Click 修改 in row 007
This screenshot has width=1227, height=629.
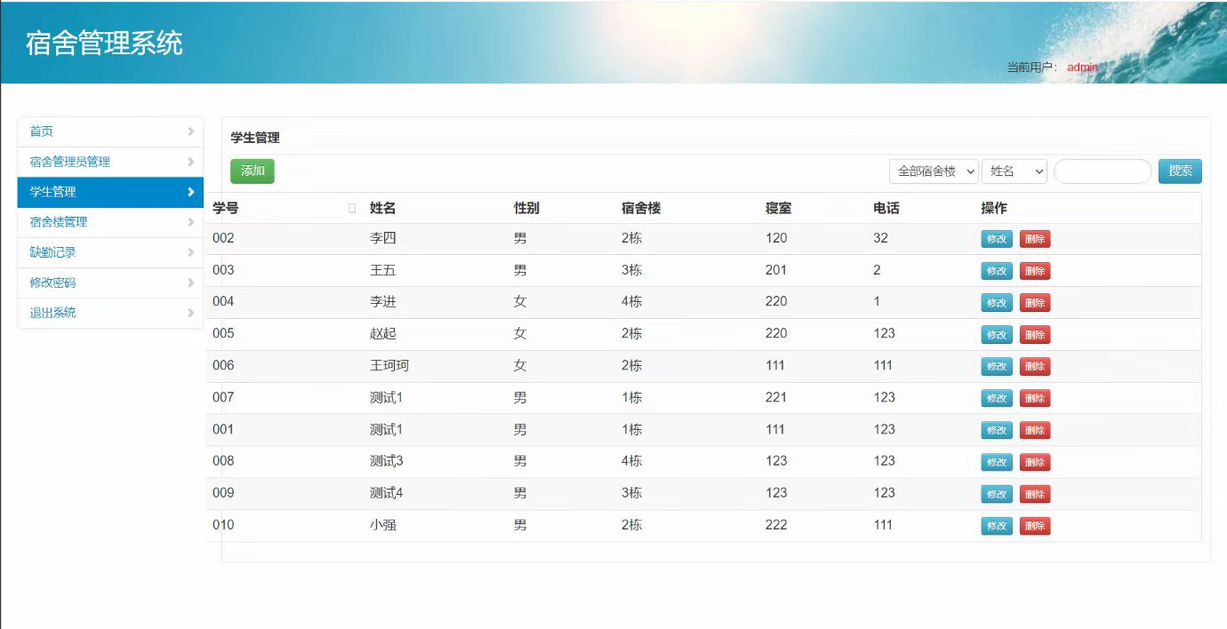(x=997, y=398)
